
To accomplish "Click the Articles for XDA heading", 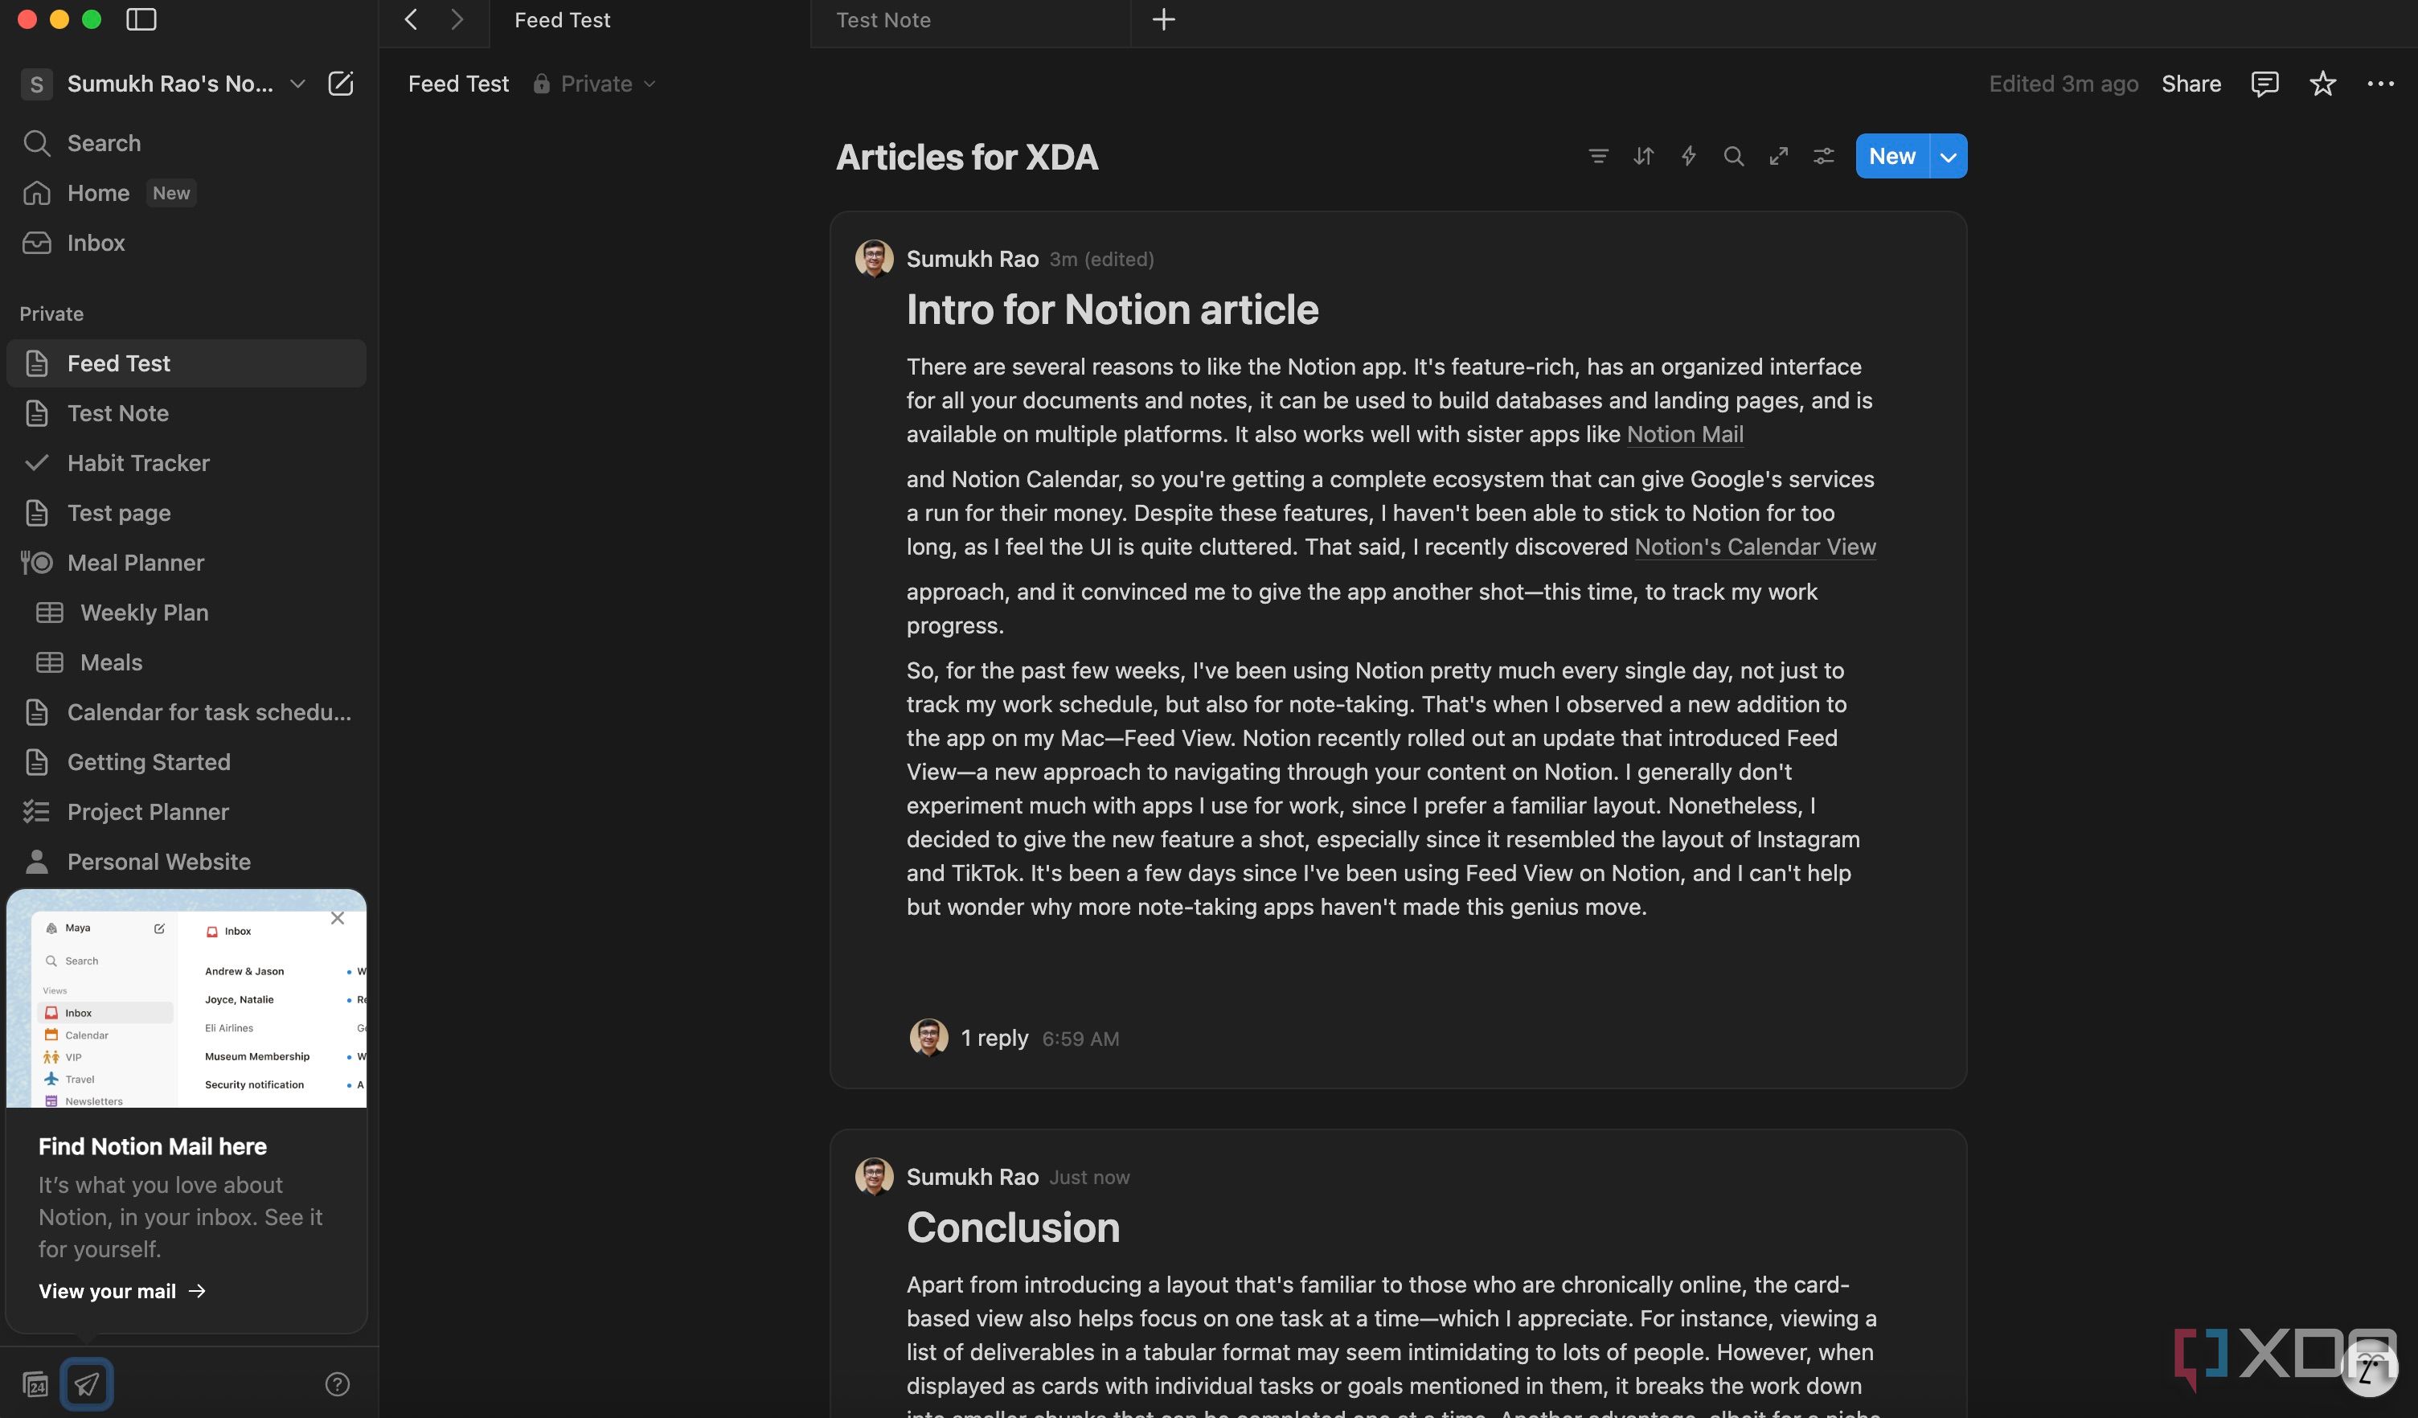I will (x=966, y=157).
